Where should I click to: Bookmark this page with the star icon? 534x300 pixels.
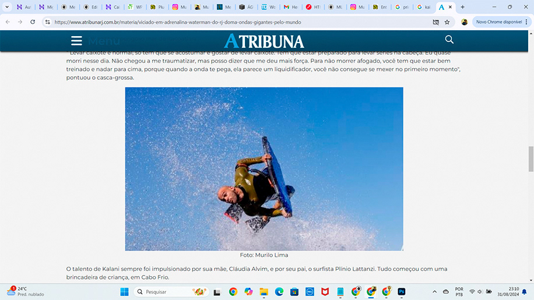tap(447, 22)
